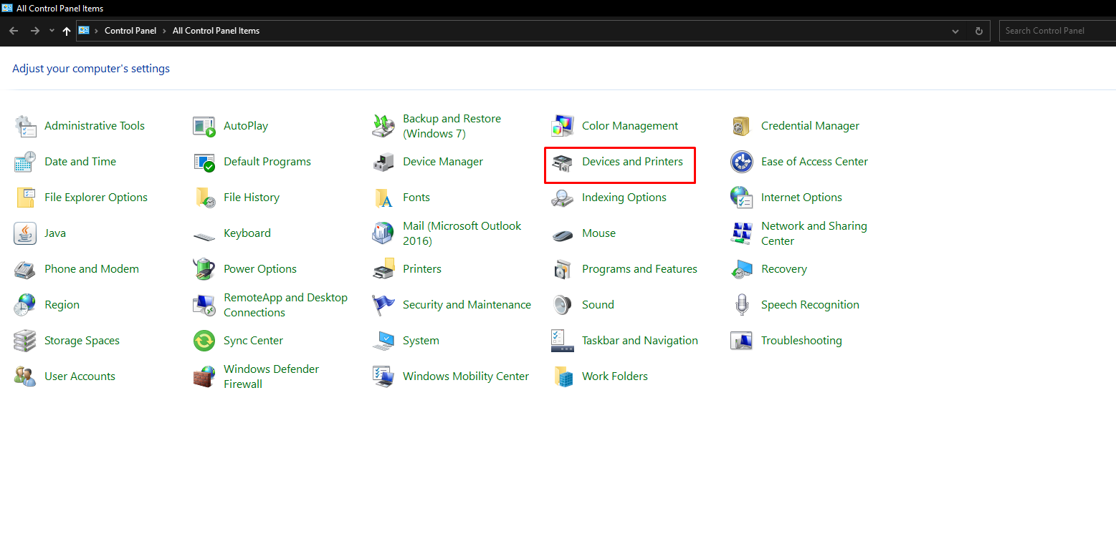Open Power Options
1116x559 pixels.
tap(260, 268)
